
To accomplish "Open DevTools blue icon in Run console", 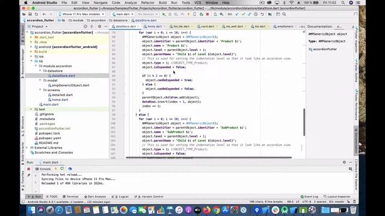I will (70, 169).
